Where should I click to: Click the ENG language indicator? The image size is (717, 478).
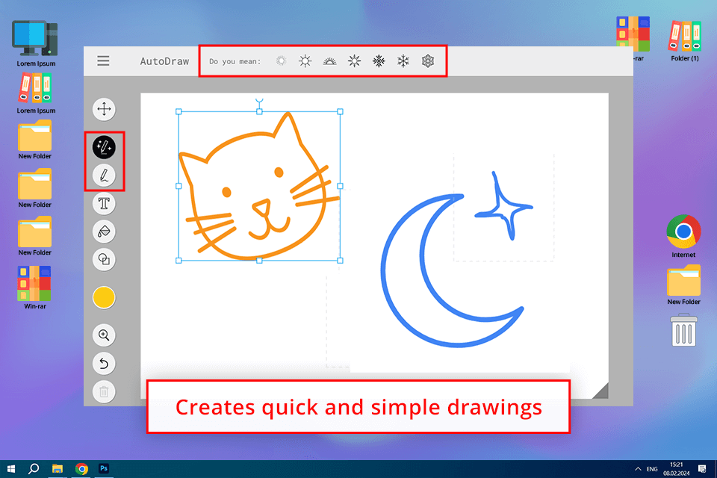[652, 469]
